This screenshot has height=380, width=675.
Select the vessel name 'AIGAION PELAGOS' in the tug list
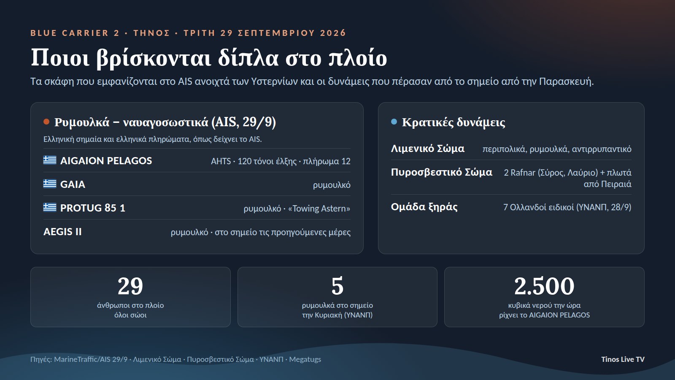pos(106,161)
